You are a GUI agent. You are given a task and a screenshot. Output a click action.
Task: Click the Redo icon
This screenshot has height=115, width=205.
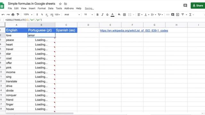[8, 15]
